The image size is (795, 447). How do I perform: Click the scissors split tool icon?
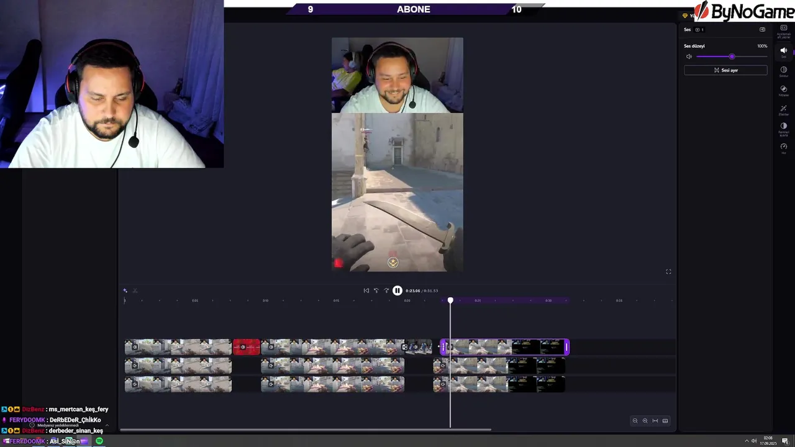135,291
